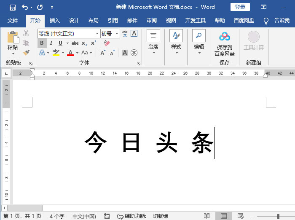Open highlight color dropdown arrow
Screen dimensions: 295x220
pyautogui.click(x=63, y=53)
